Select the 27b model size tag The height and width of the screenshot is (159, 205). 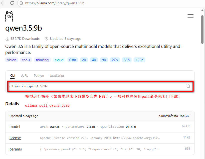coord(115,60)
